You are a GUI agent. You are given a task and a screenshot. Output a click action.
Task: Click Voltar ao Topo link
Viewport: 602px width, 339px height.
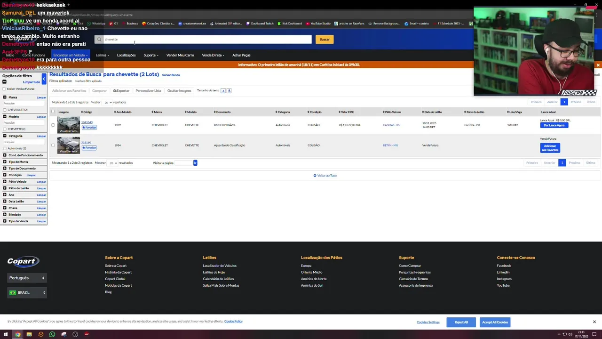click(x=325, y=176)
